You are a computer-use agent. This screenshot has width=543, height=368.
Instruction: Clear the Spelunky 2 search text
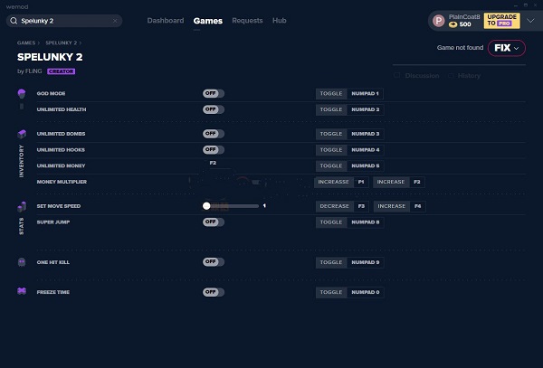tap(115, 21)
